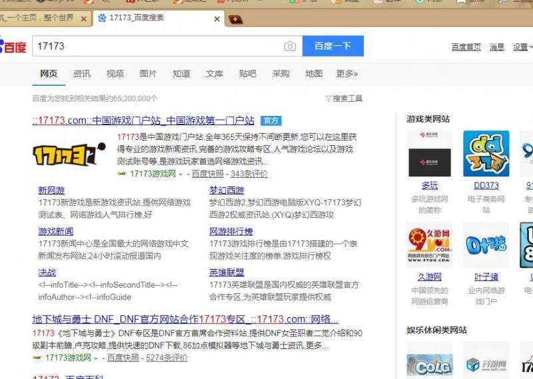
Task: Click the 游戏类网站 heading
Action: (x=428, y=119)
